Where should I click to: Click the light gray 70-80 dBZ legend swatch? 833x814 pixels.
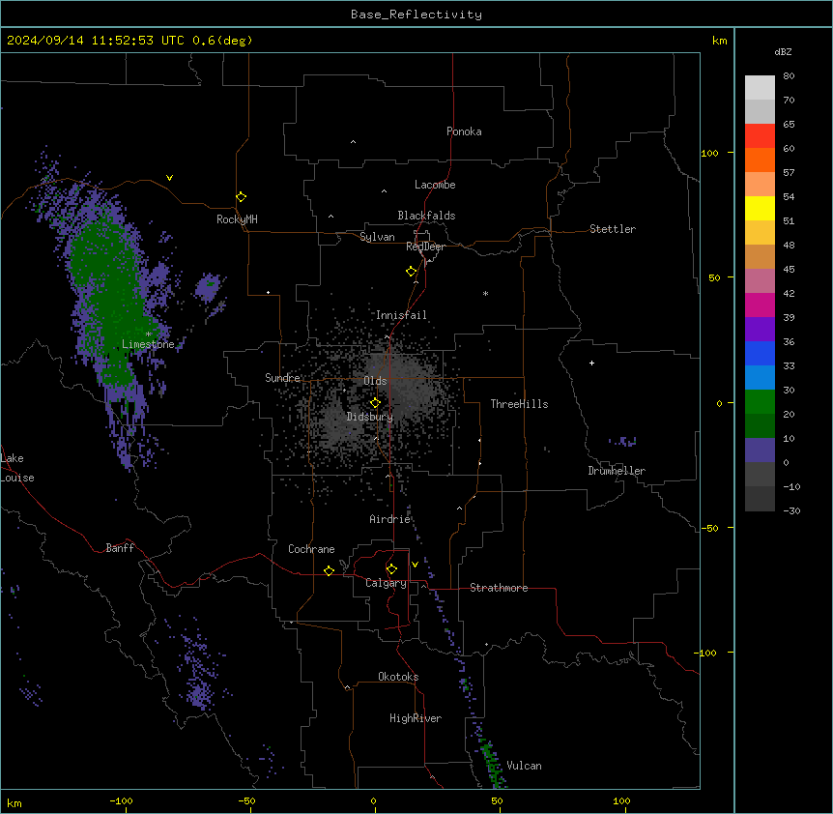pyautogui.click(x=760, y=88)
